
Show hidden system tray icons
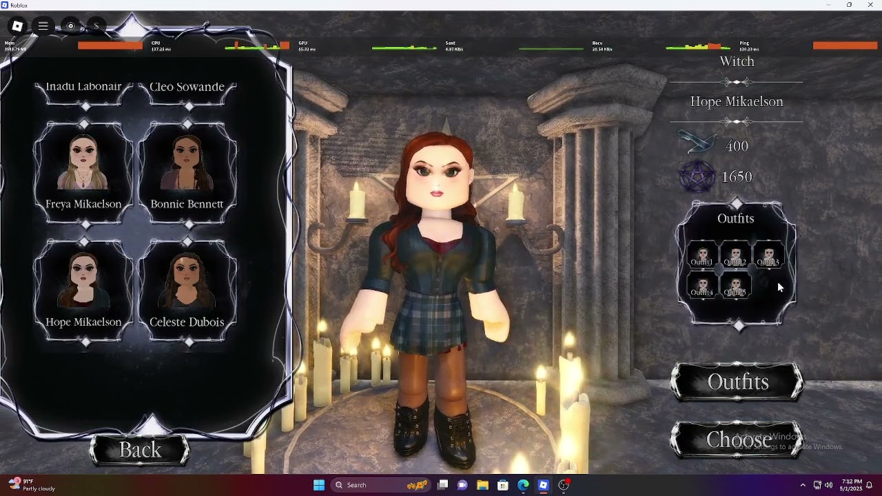pos(803,485)
